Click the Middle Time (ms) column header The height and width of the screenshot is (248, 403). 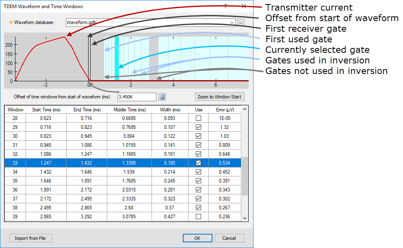click(x=130, y=110)
